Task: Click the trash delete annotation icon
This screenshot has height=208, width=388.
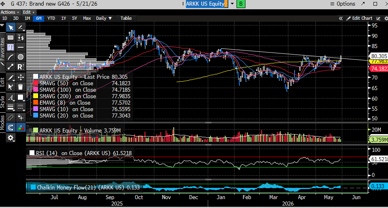Action: click(21, 87)
